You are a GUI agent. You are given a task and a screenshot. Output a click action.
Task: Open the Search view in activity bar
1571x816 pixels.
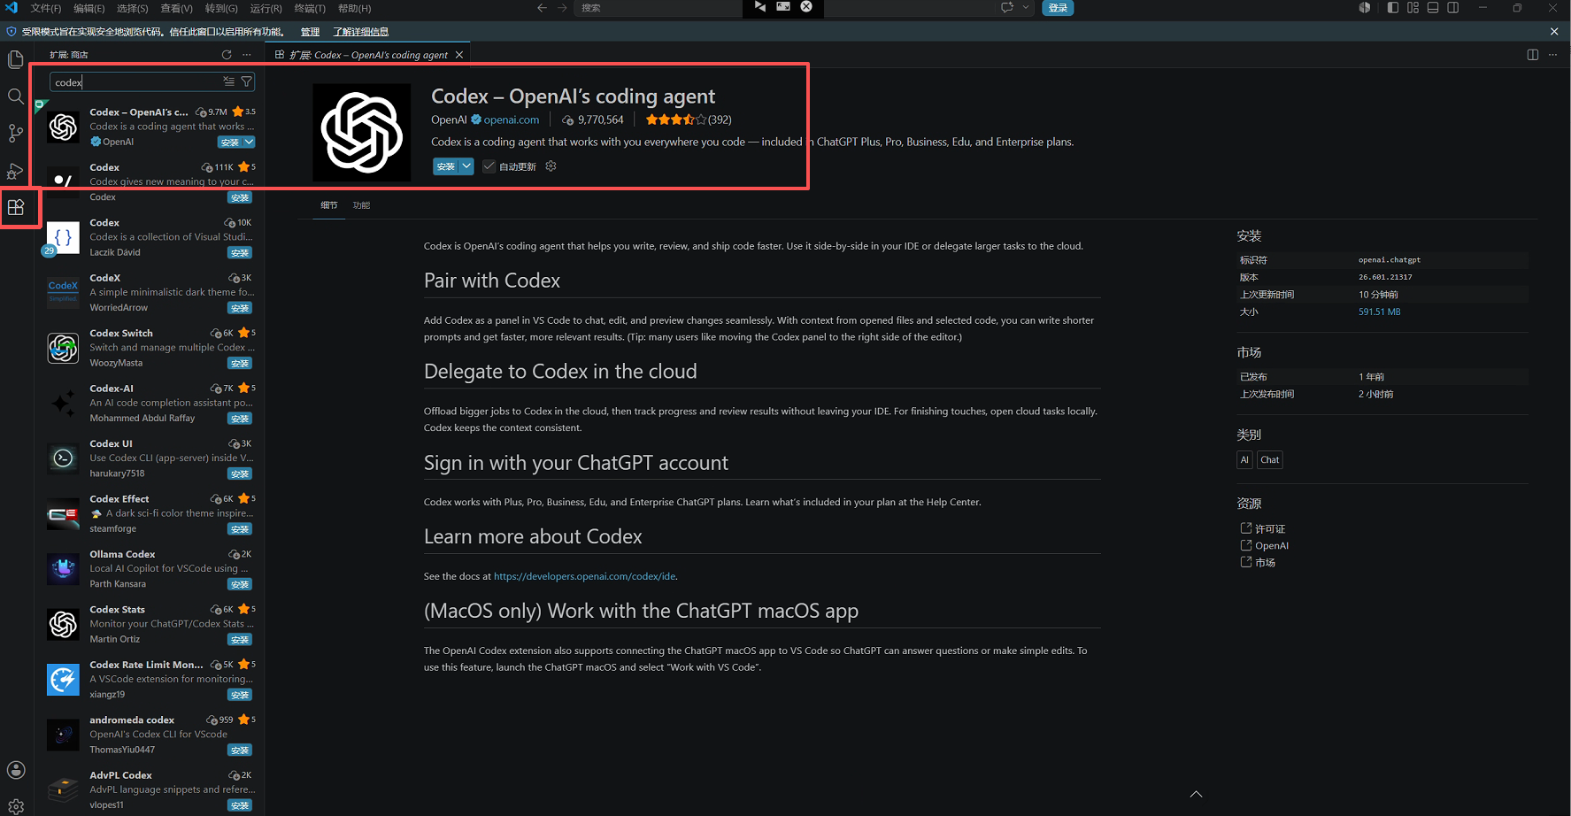pos(16,96)
